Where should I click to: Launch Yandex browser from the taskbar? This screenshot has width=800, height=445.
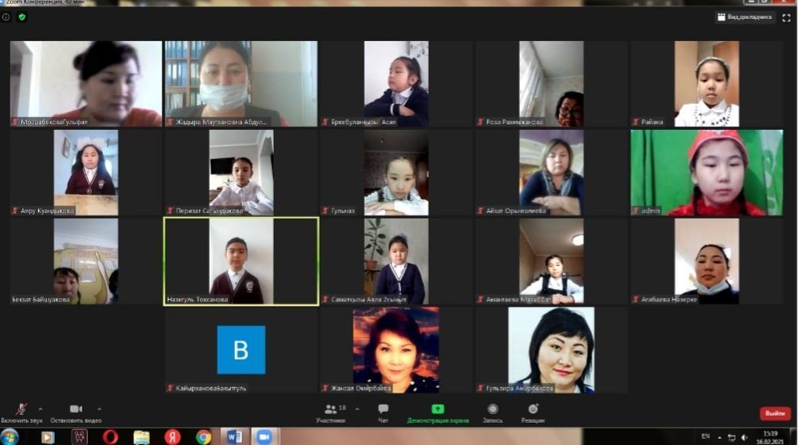(x=173, y=437)
